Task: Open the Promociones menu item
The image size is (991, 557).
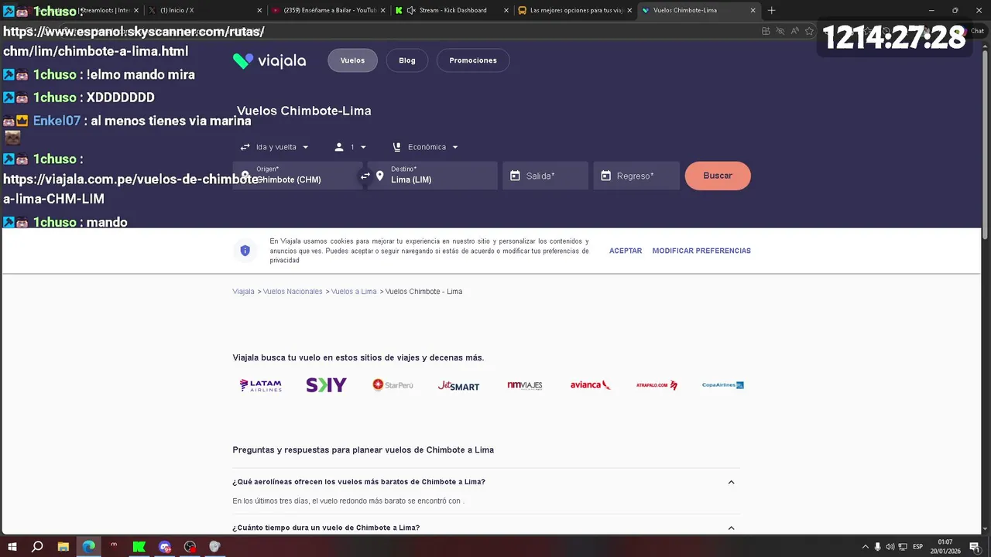Action: (473, 60)
